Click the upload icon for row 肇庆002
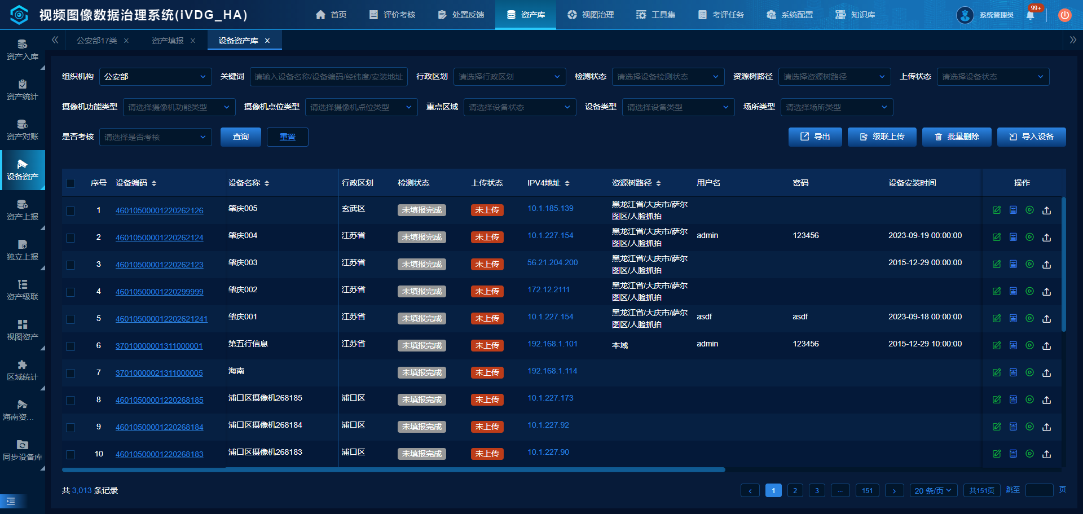Viewport: 1083px width, 514px height. (x=1046, y=292)
